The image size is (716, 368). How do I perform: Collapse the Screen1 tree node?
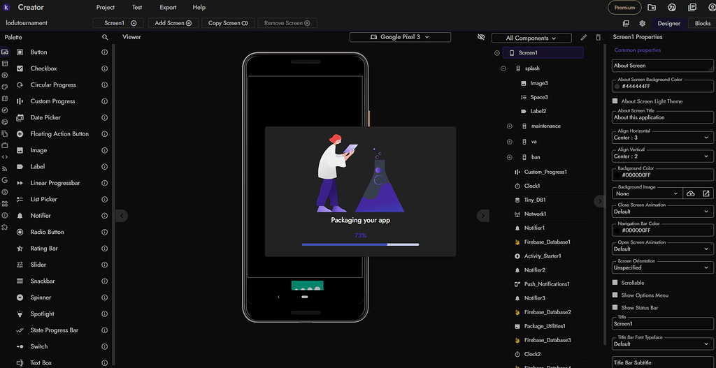(497, 53)
